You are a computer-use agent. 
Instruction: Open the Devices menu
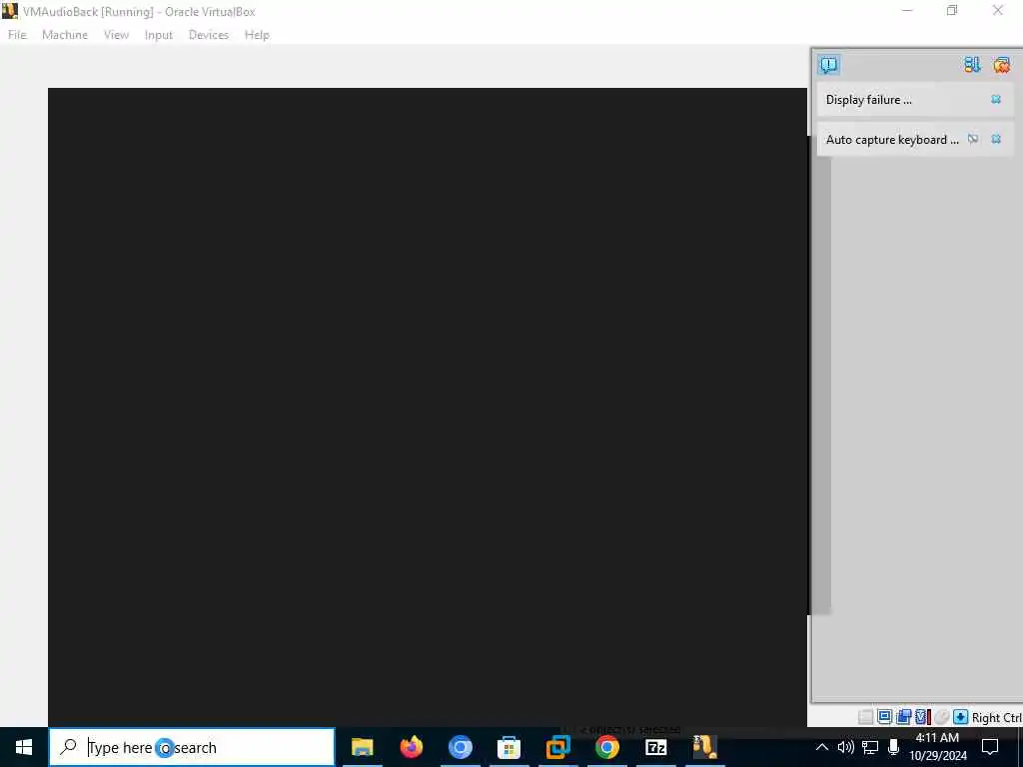click(209, 35)
